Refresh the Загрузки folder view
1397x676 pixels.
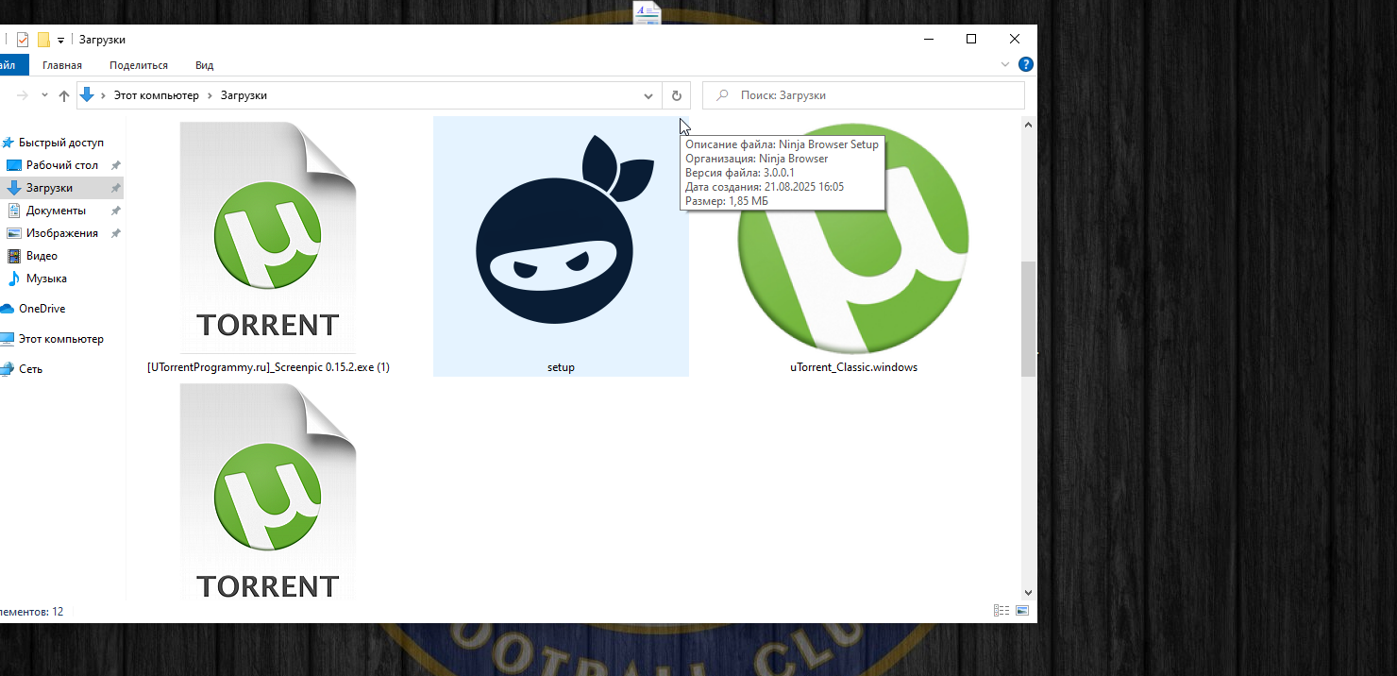click(677, 95)
